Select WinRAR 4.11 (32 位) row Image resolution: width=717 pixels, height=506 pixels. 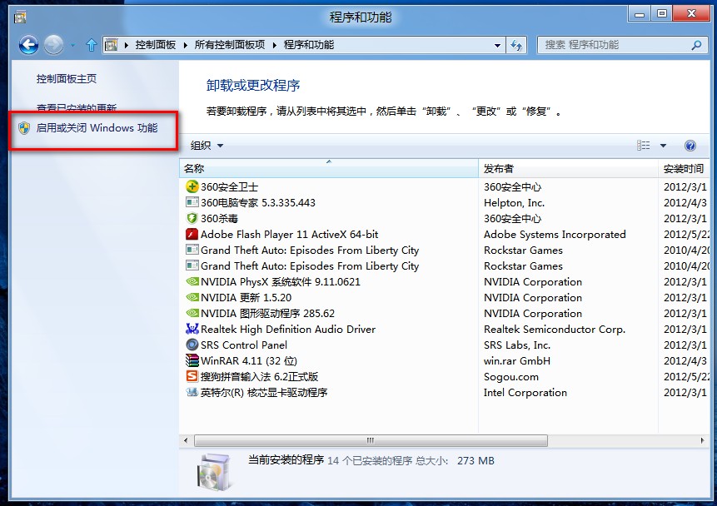(x=249, y=360)
